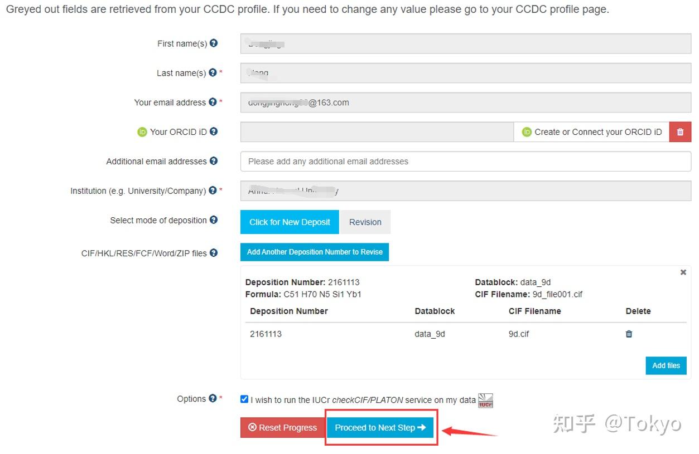The height and width of the screenshot is (454, 699).
Task: Click the help icon beside First name(s)
Action: (x=214, y=43)
